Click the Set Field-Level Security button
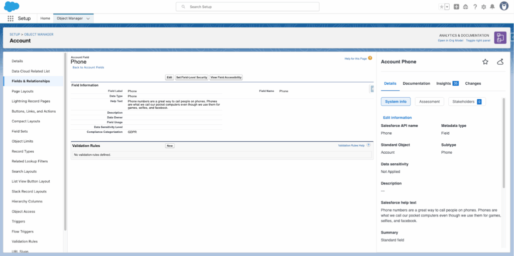Image resolution: width=514 pixels, height=256 pixels. point(191,77)
